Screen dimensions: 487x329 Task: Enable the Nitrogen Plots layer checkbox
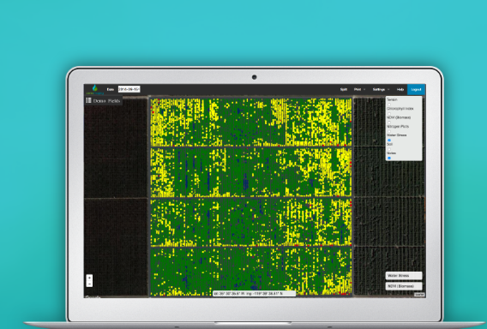(389, 131)
